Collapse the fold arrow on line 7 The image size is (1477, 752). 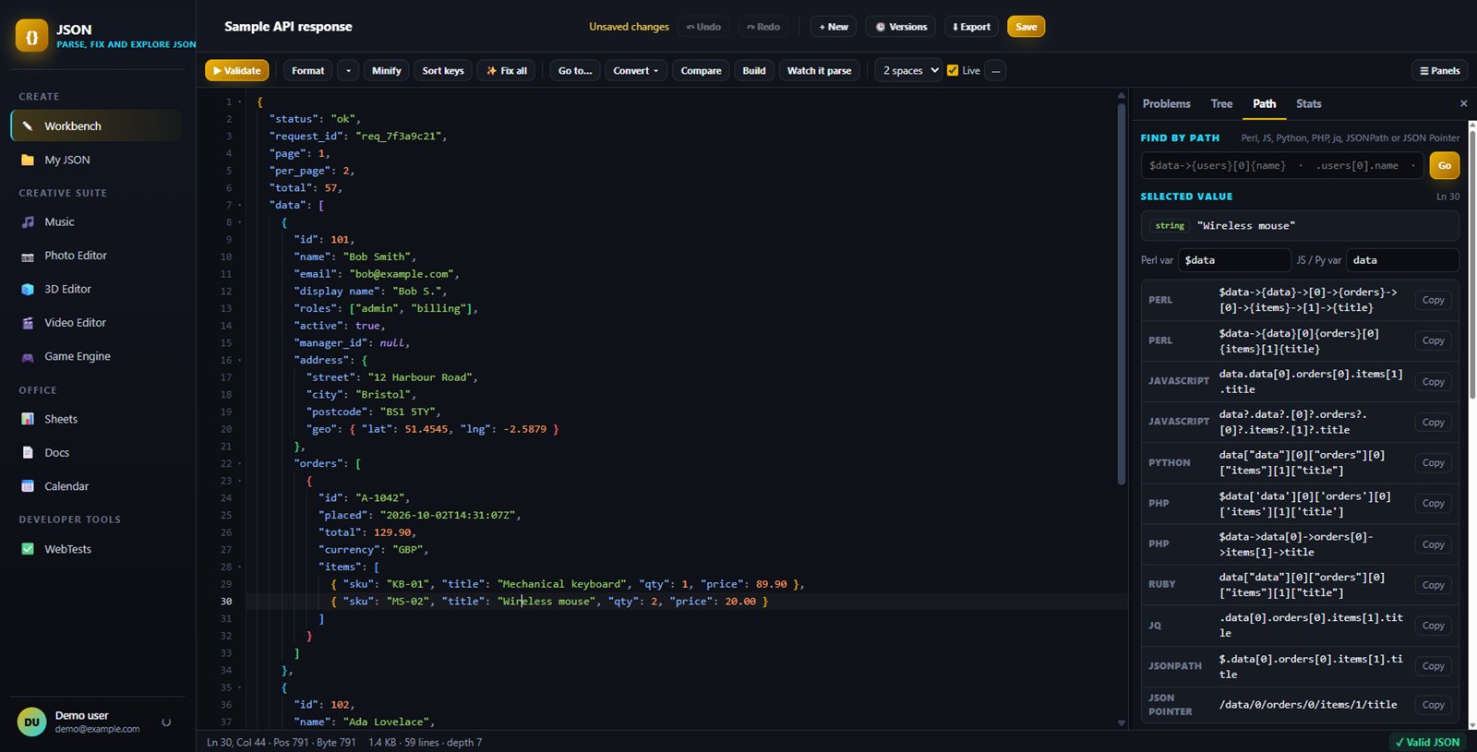point(240,205)
